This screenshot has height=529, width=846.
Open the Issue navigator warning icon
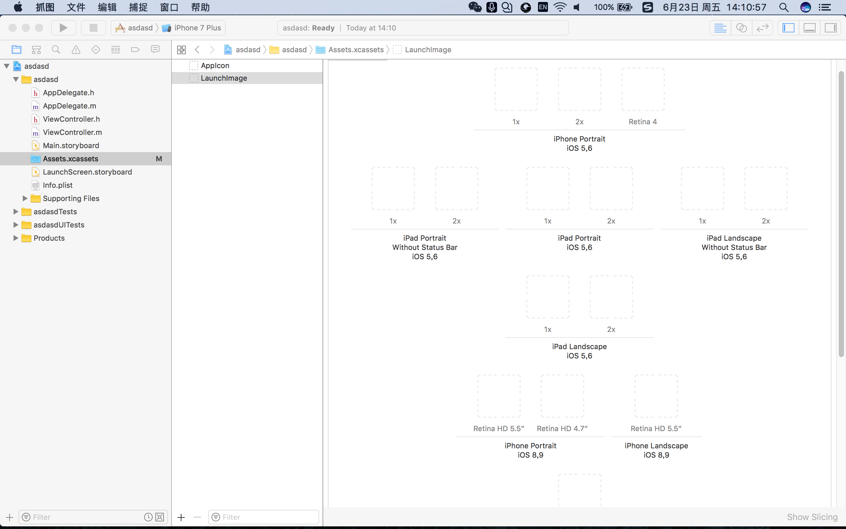76,50
